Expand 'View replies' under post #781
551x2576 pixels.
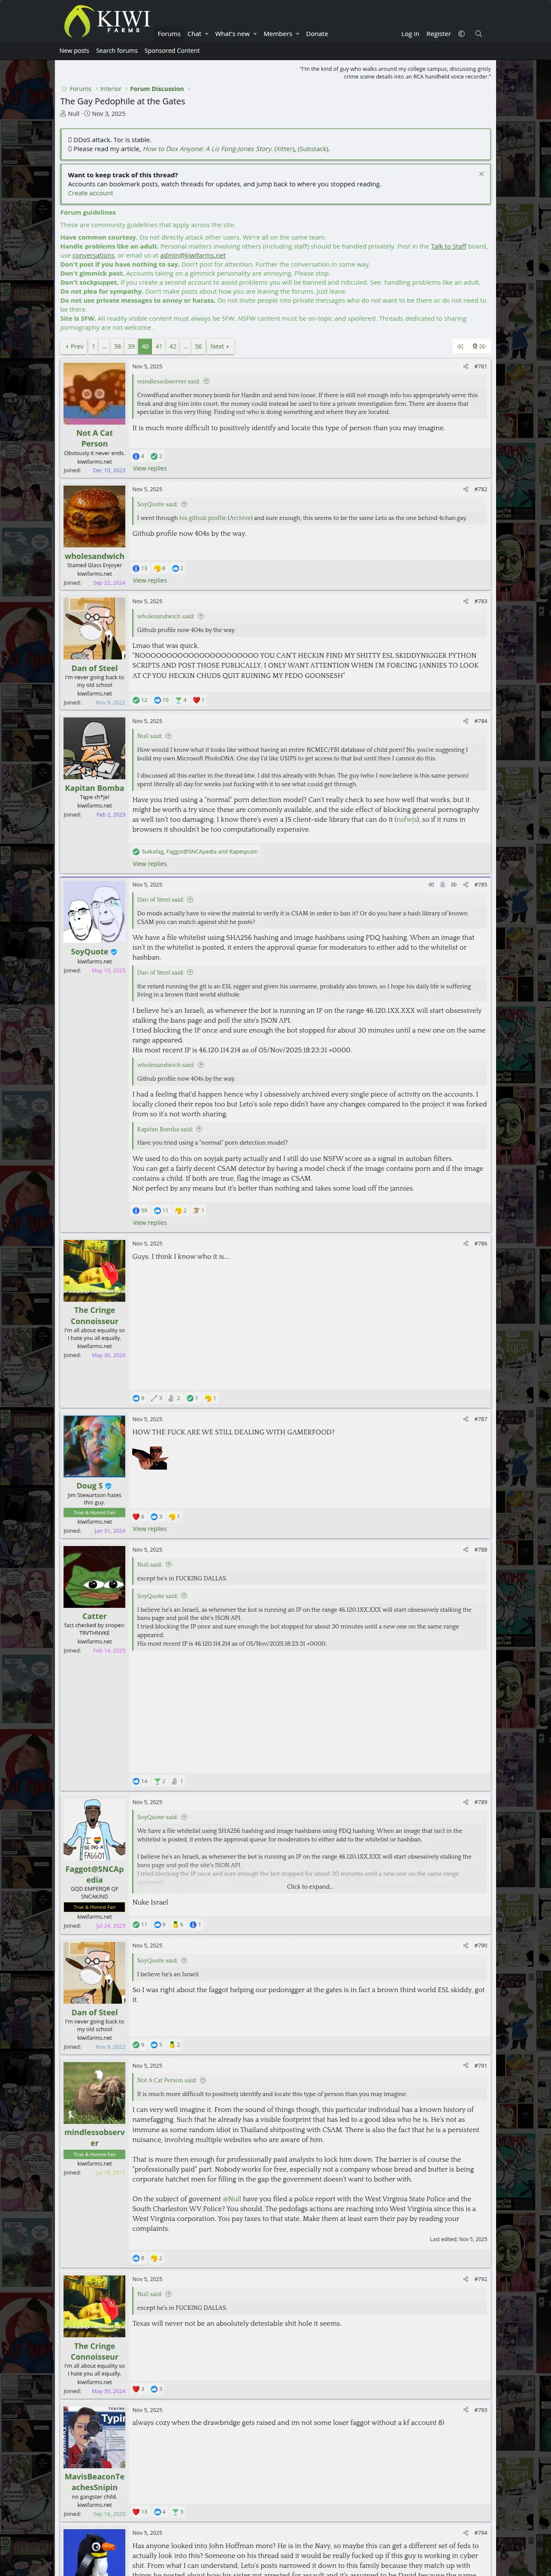[150, 468]
